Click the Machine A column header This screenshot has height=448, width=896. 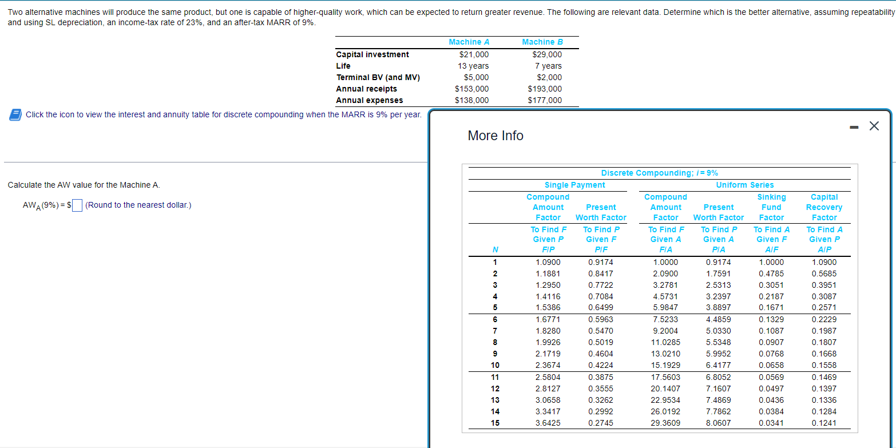pos(469,42)
